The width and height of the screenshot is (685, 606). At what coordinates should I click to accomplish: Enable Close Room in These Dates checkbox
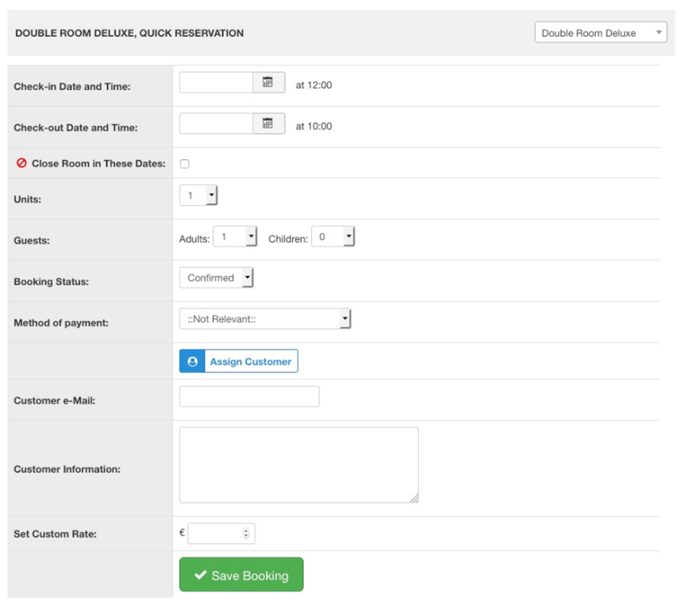(x=185, y=164)
